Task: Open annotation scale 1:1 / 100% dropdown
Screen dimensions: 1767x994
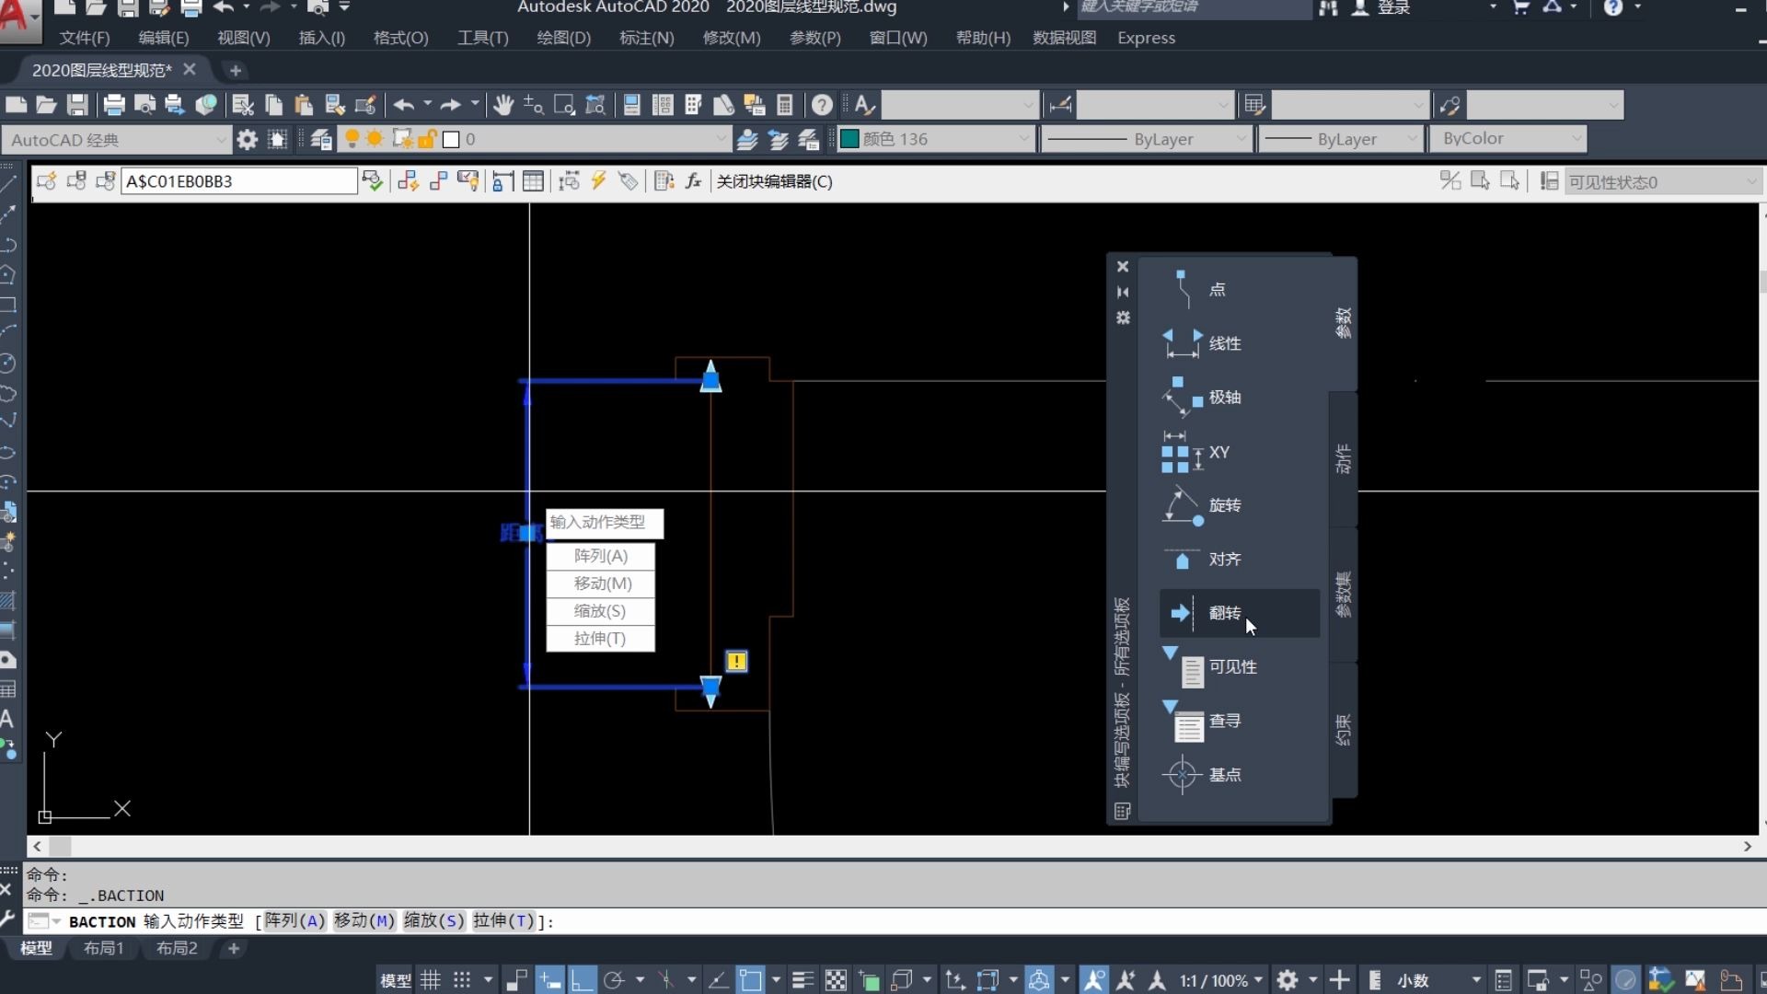Action: click(1221, 981)
